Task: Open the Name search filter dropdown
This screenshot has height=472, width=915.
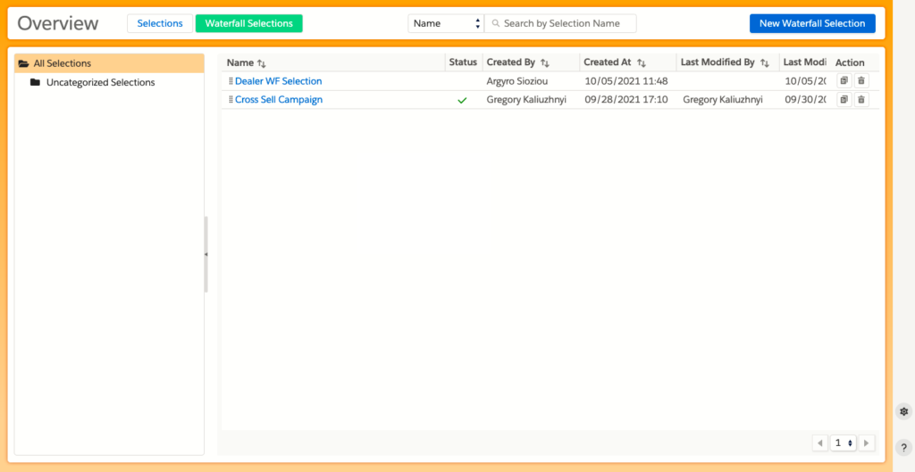Action: [x=445, y=23]
